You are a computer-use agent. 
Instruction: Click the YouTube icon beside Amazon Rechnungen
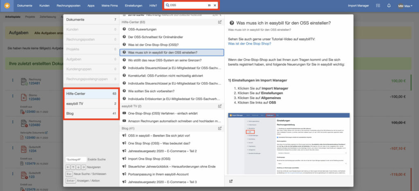(x=124, y=121)
